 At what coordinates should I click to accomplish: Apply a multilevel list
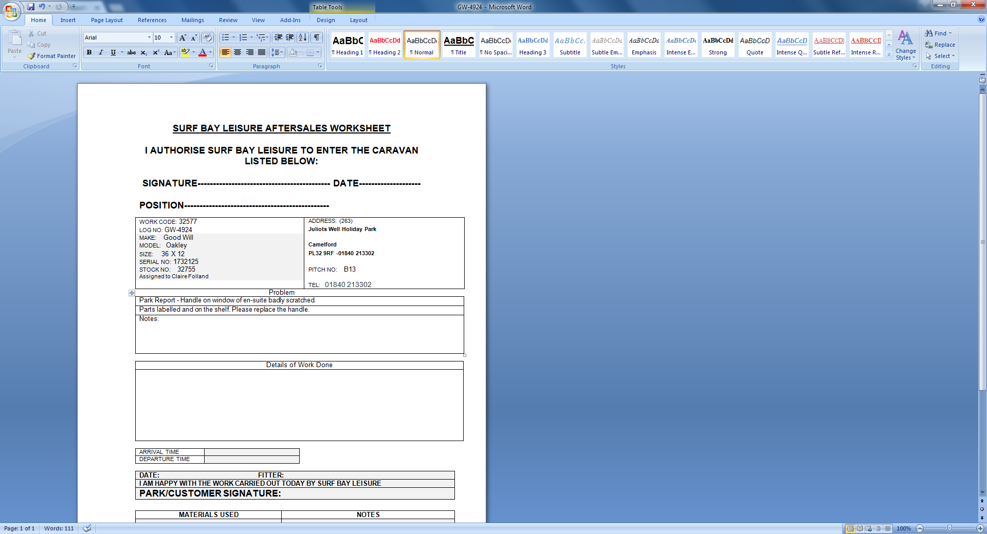click(x=261, y=37)
